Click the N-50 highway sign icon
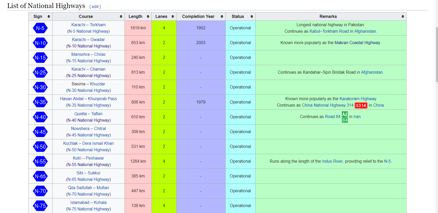The height and width of the screenshot is (213, 438). (40, 147)
